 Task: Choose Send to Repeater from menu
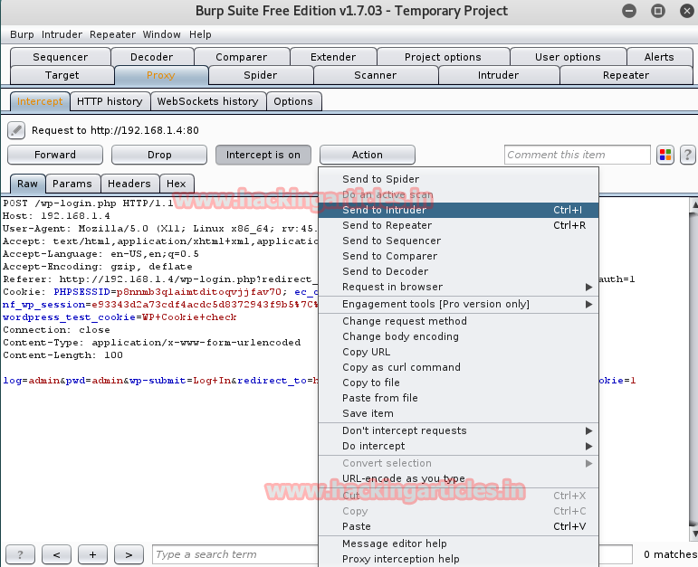pyautogui.click(x=458, y=225)
